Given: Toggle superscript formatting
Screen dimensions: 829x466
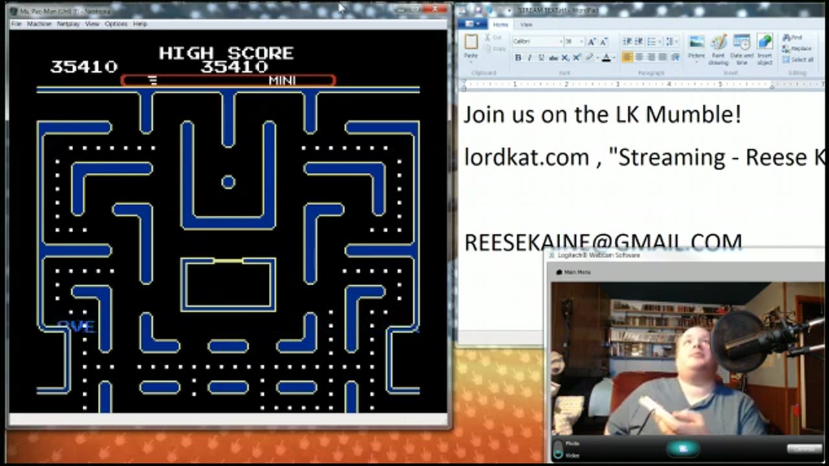Looking at the screenshot, I should pos(576,58).
